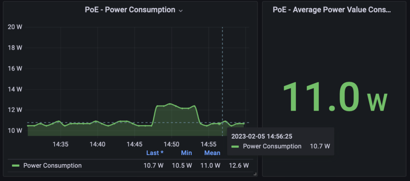Click the 12.6 W max value in legend

[x=239, y=165]
